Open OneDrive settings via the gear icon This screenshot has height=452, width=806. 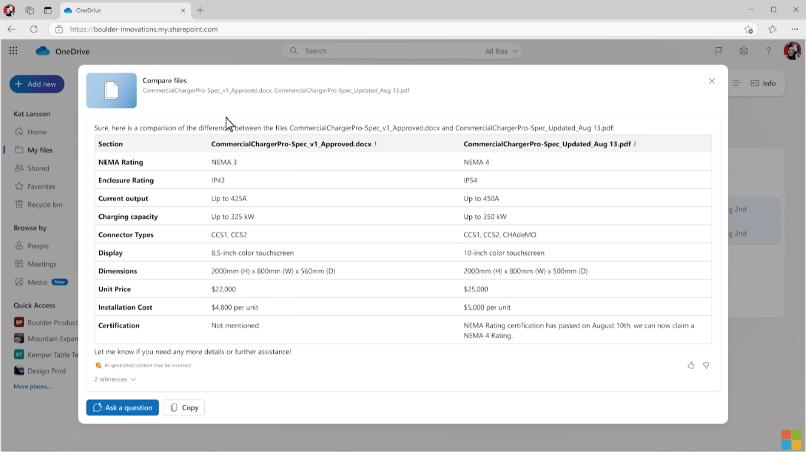pos(743,51)
